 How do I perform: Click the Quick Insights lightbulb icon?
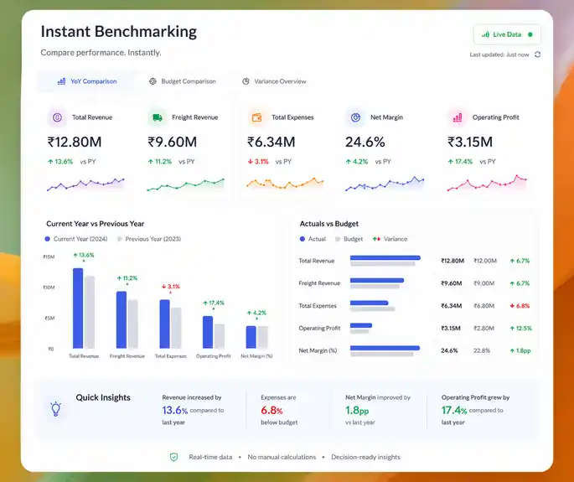55,409
